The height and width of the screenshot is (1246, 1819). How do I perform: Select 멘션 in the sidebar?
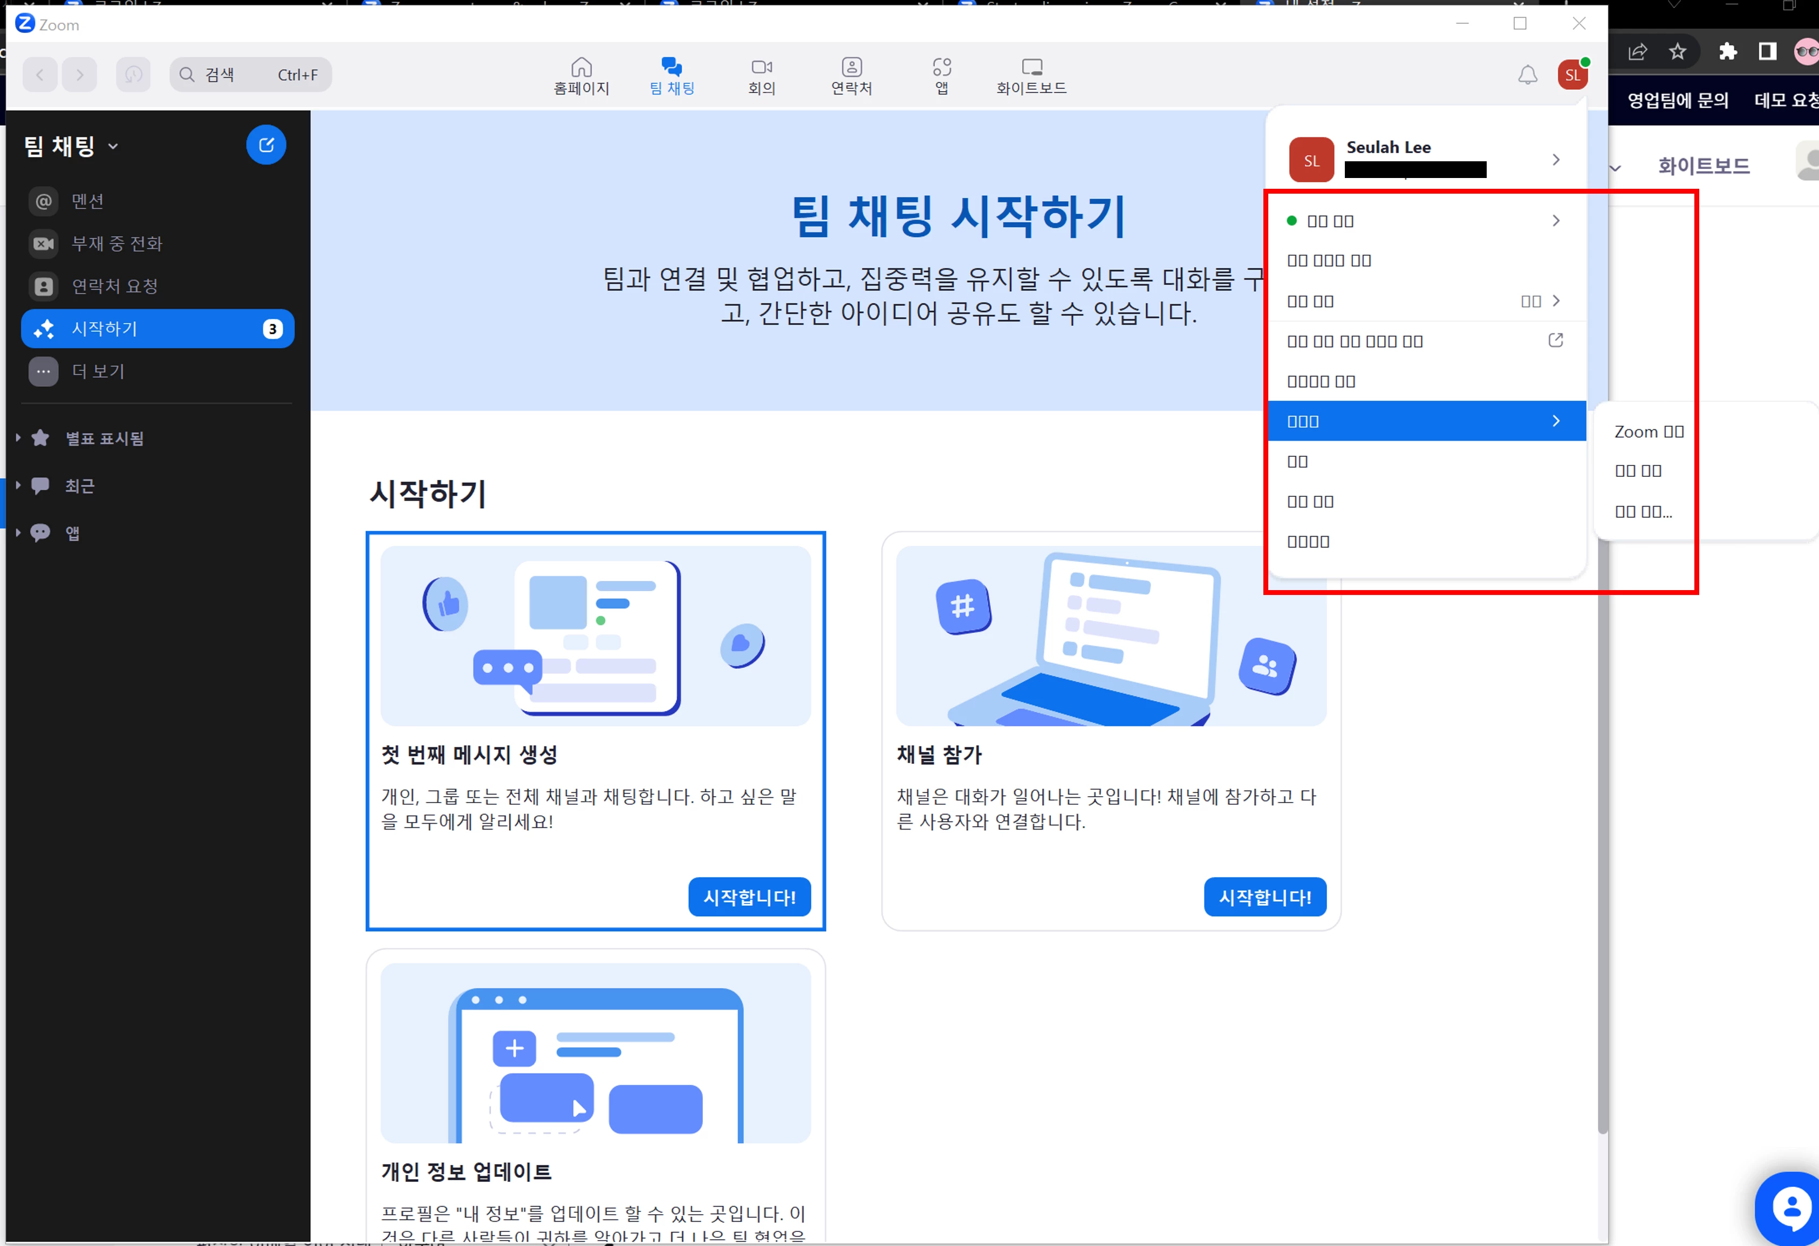point(88,201)
